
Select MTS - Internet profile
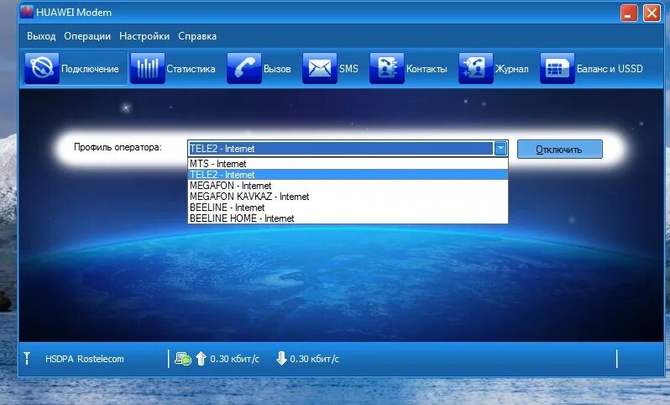(348, 164)
